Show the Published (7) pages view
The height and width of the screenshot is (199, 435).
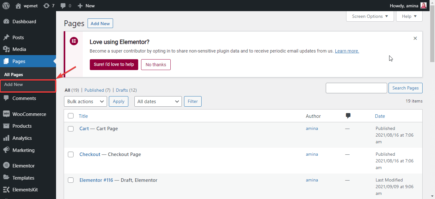(97, 90)
